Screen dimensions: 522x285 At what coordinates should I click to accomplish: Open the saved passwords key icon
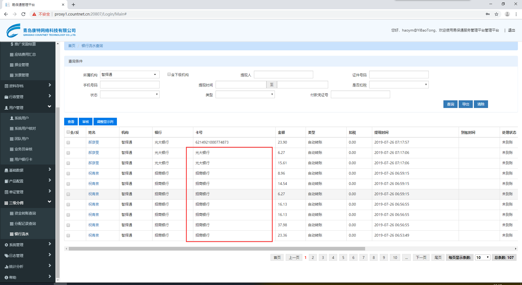488,14
